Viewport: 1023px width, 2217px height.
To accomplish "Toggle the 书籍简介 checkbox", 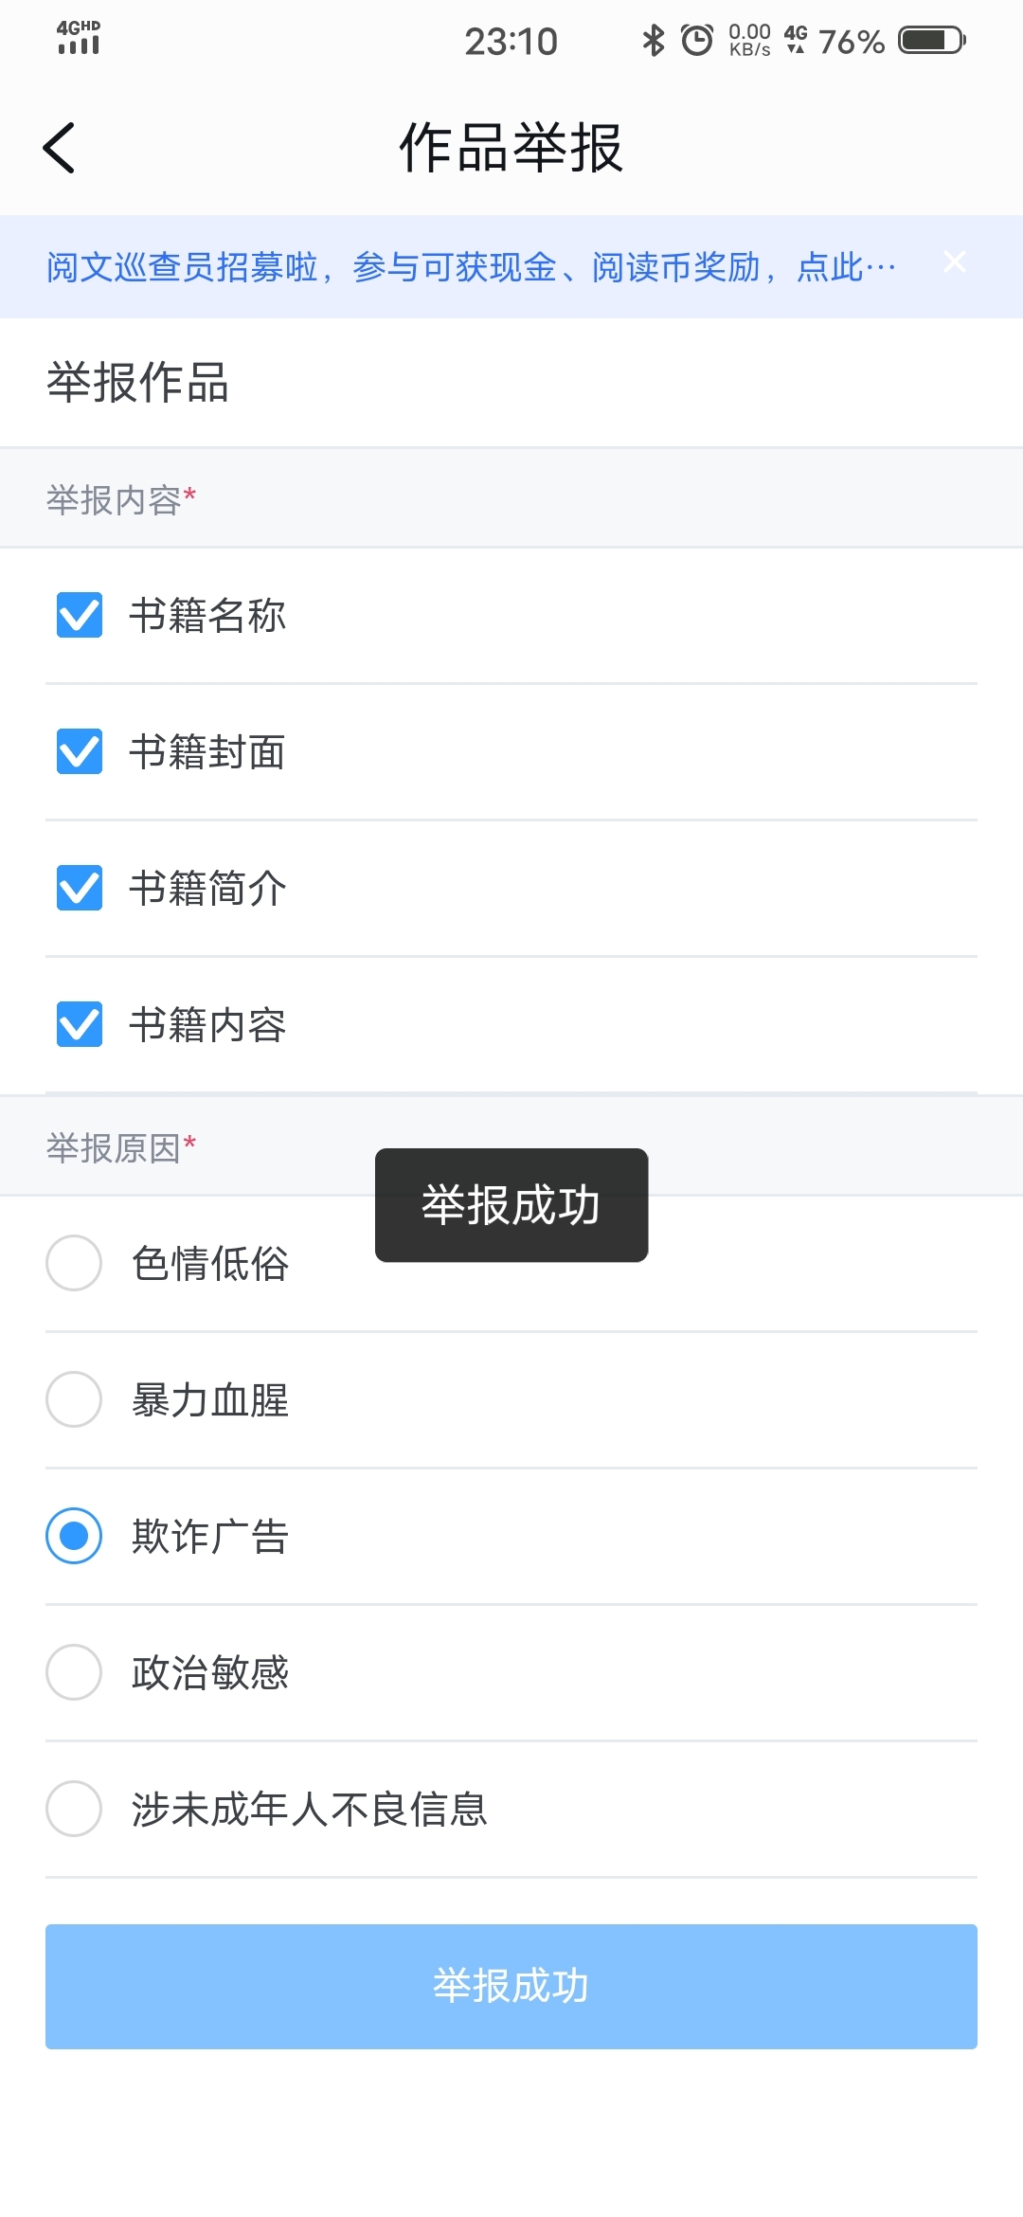I will (x=80, y=888).
